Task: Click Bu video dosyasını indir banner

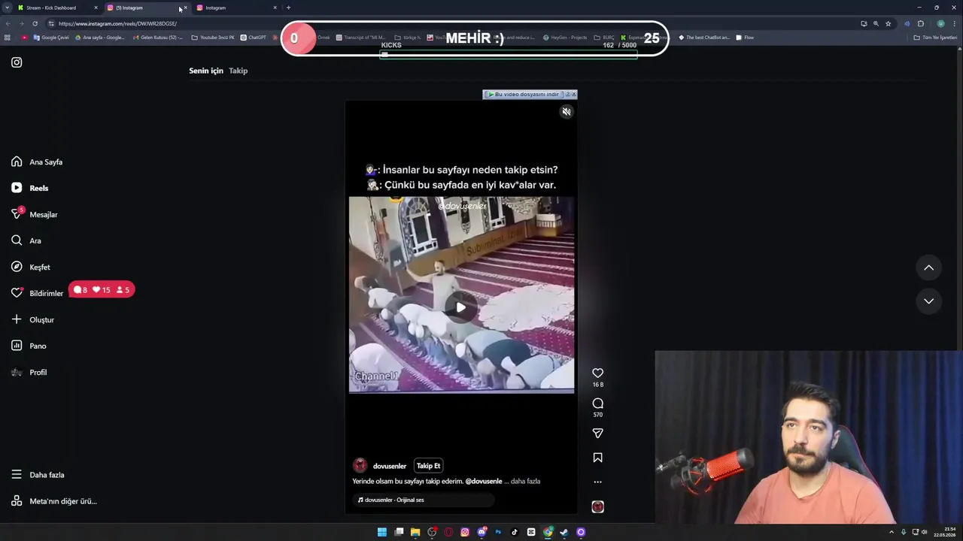Action: click(x=526, y=95)
